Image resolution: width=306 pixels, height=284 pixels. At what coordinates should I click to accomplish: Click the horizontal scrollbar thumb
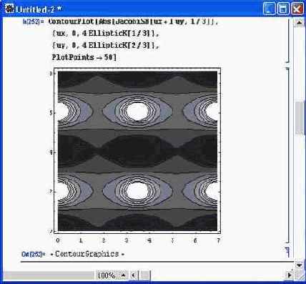[x=144, y=275]
